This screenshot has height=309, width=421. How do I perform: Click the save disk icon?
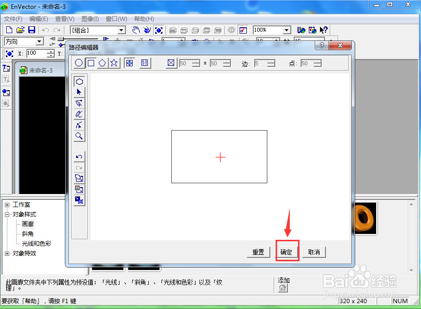[x=32, y=30]
